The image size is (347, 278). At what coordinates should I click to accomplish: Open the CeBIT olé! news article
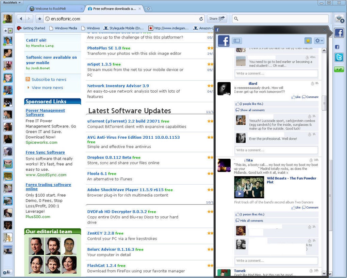[x=36, y=40]
